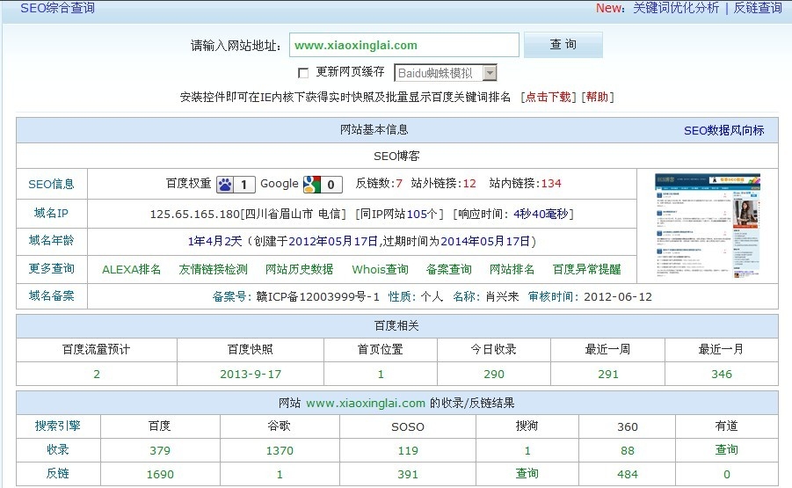Viewport: 792px width, 488px height.
Task: Click 百度流量预计 value 2
Action: [97, 374]
